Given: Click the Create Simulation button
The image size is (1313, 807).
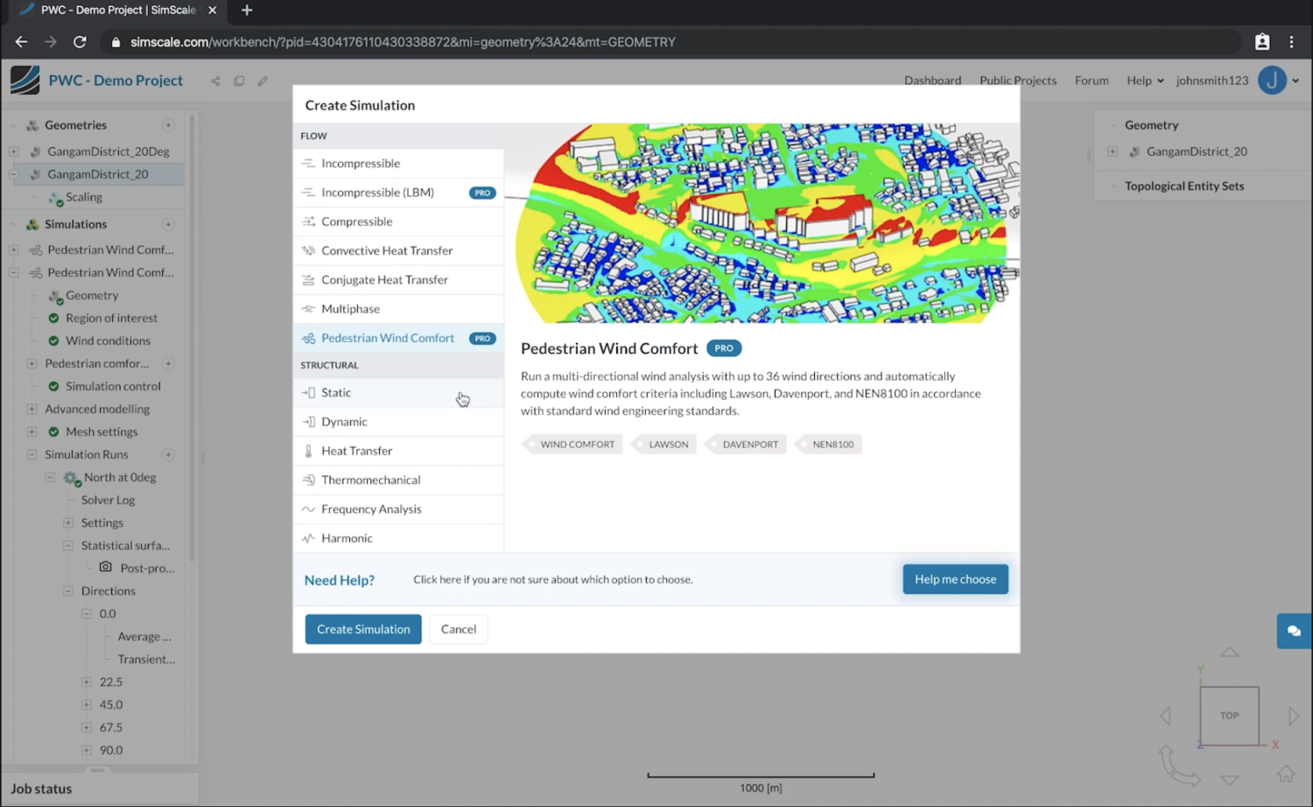Looking at the screenshot, I should 363,629.
